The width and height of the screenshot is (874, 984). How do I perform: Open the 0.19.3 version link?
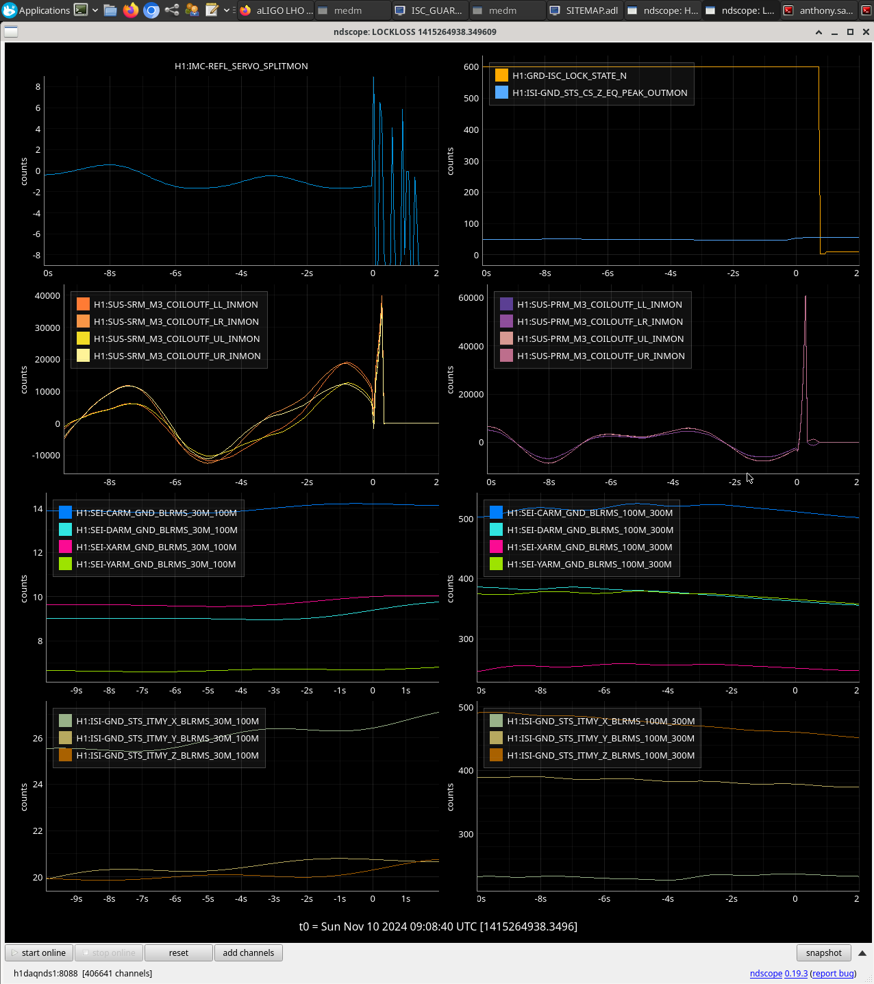tap(796, 973)
